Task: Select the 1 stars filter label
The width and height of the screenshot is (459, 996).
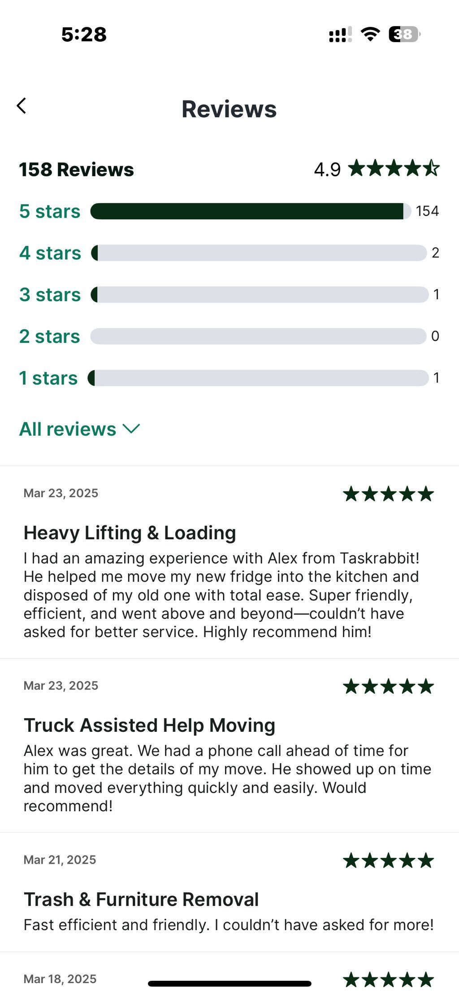Action: [48, 378]
